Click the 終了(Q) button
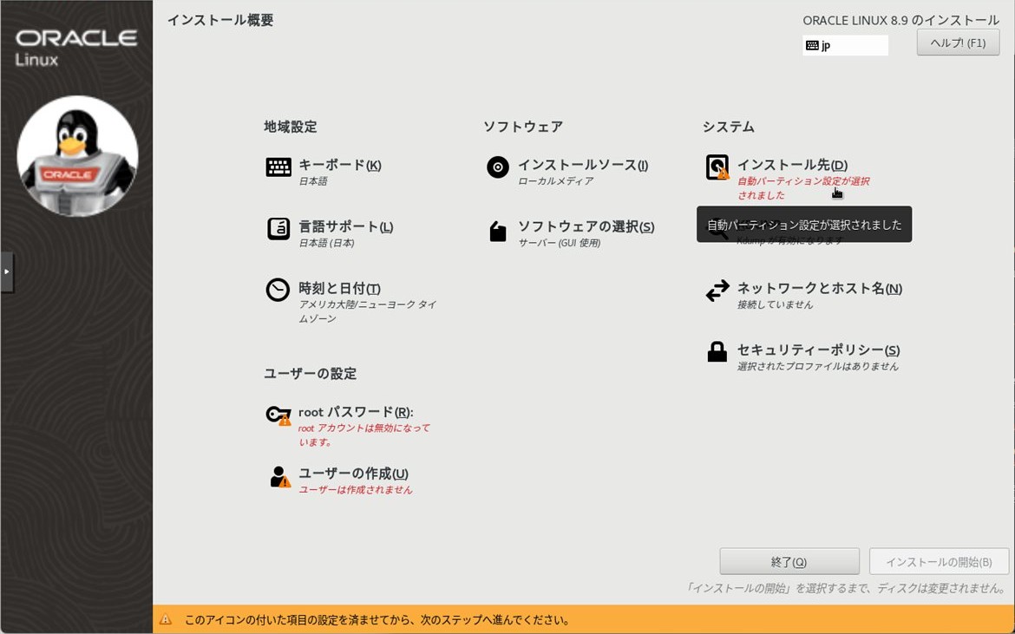Screen dimensions: 1015x634 coord(789,561)
